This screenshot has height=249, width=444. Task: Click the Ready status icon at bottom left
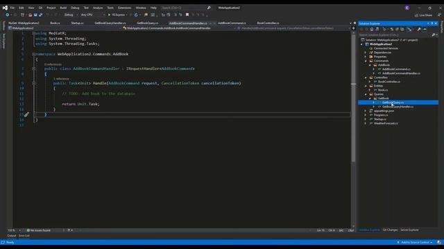pyautogui.click(x=3, y=242)
